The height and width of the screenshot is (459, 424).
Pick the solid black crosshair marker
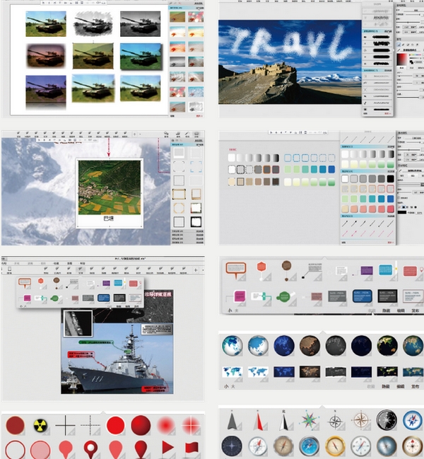coord(65,425)
